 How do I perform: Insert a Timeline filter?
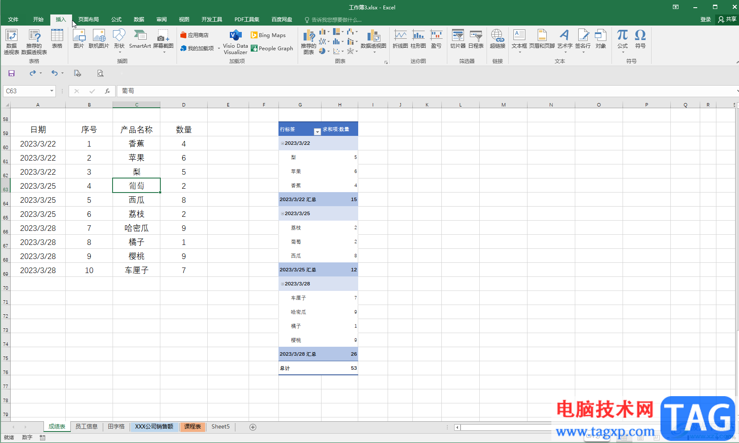point(476,39)
